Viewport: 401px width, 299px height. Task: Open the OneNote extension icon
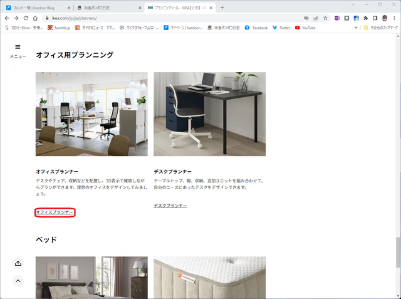pyautogui.click(x=337, y=18)
